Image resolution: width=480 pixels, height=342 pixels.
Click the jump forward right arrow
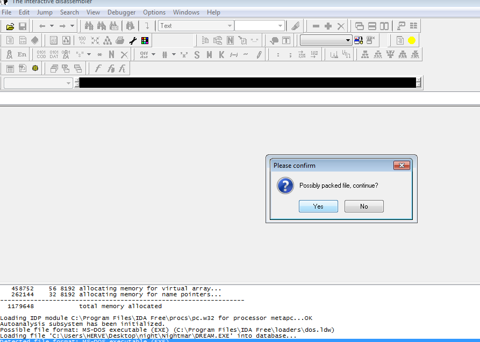pos(62,26)
